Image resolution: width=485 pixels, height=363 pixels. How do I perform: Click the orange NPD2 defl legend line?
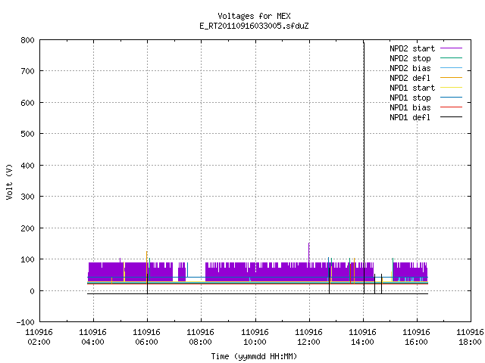tap(451, 77)
